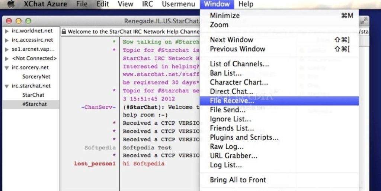Open the View menu

[125, 4]
